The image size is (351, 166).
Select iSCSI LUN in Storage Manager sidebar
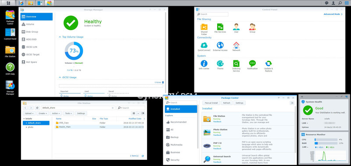click(36, 47)
